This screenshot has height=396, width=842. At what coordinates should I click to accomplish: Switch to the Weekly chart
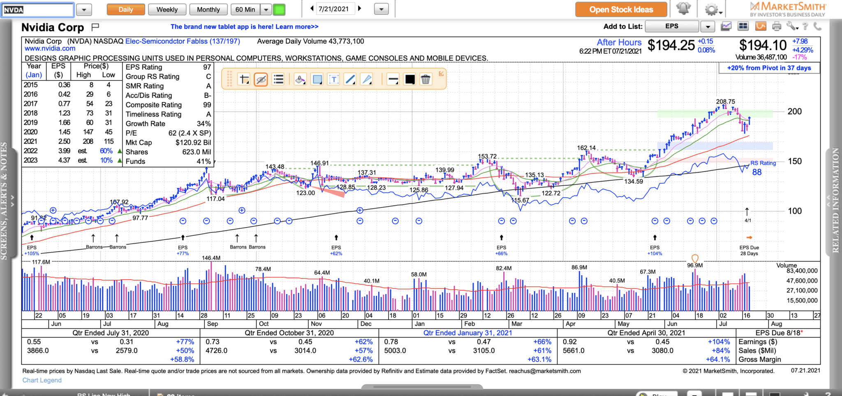167,9
